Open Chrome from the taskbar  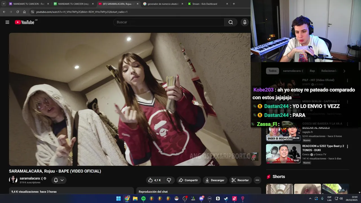click(127, 198)
